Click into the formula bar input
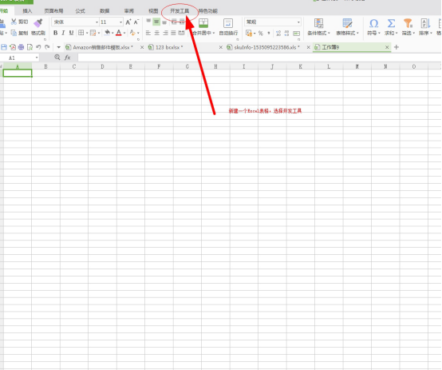This screenshot has width=442, height=370. [259, 58]
